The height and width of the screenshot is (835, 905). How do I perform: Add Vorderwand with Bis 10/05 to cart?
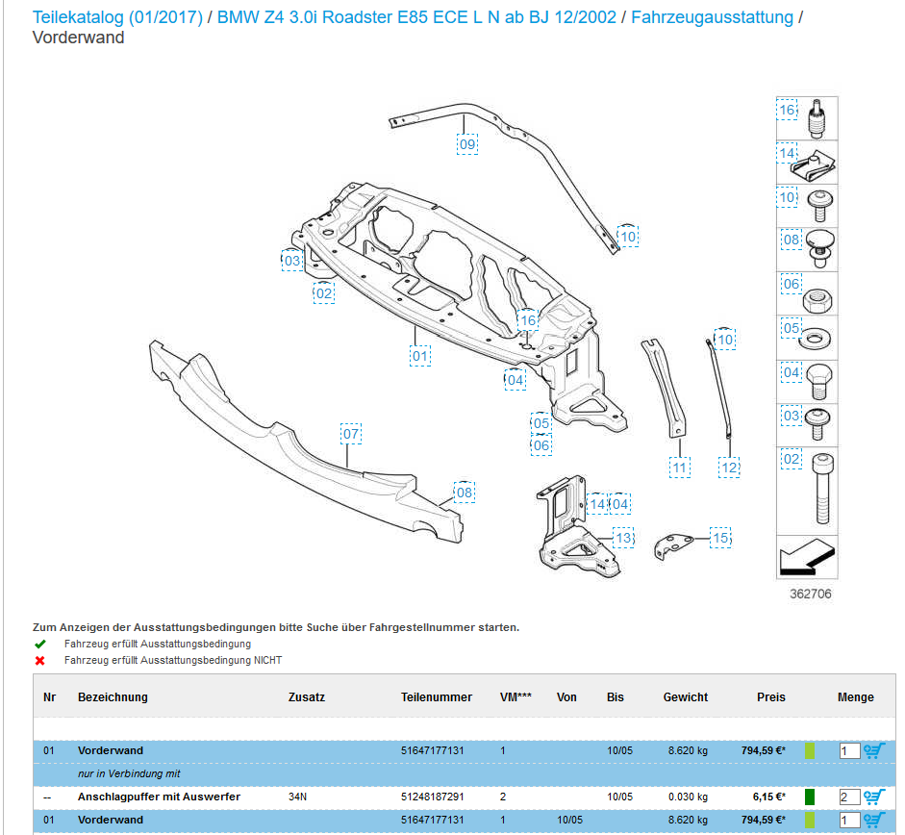click(874, 750)
